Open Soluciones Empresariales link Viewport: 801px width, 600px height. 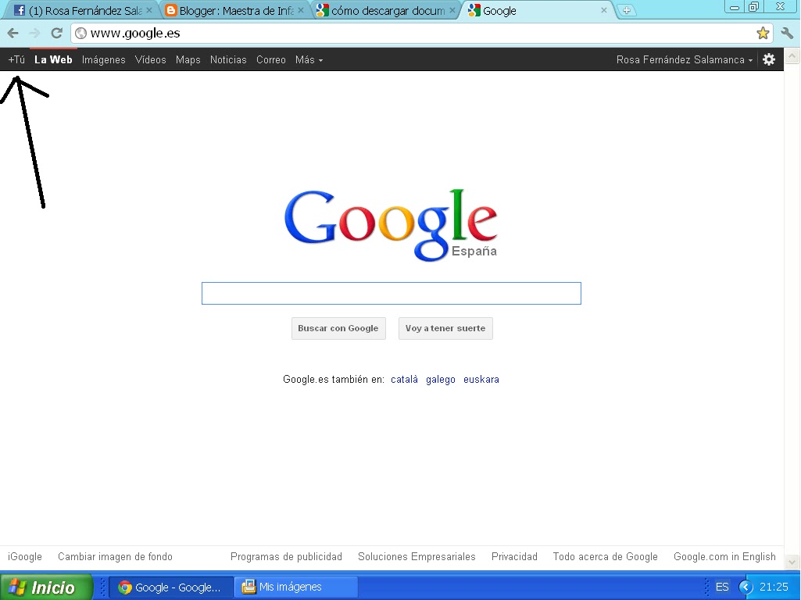pos(417,556)
